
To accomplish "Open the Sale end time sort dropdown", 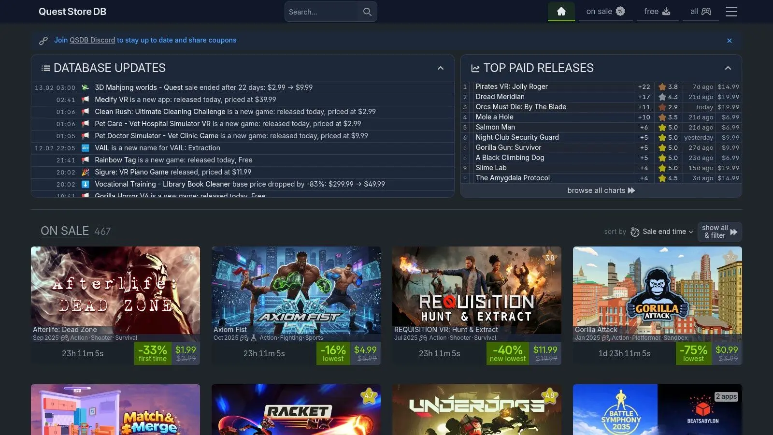I will point(662,232).
